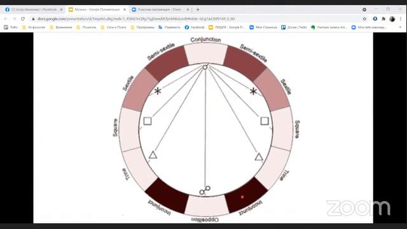Viewport: 407px width, 229px height.
Task: Close the Facebook tab
Action: [61, 10]
